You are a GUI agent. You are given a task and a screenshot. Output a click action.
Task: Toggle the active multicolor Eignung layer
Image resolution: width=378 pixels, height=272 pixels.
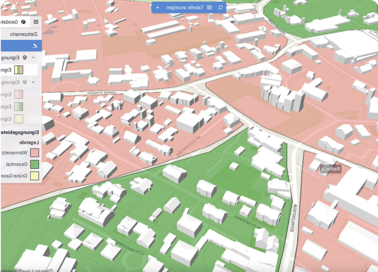click(18, 70)
